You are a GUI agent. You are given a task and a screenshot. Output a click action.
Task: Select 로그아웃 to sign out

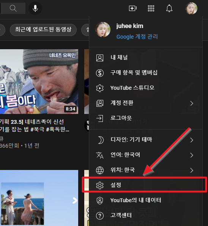click(146, 118)
